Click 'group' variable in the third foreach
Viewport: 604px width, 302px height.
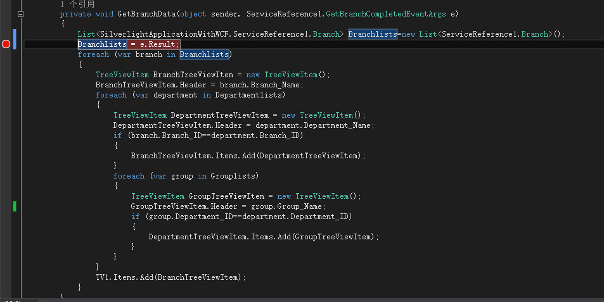182,176
